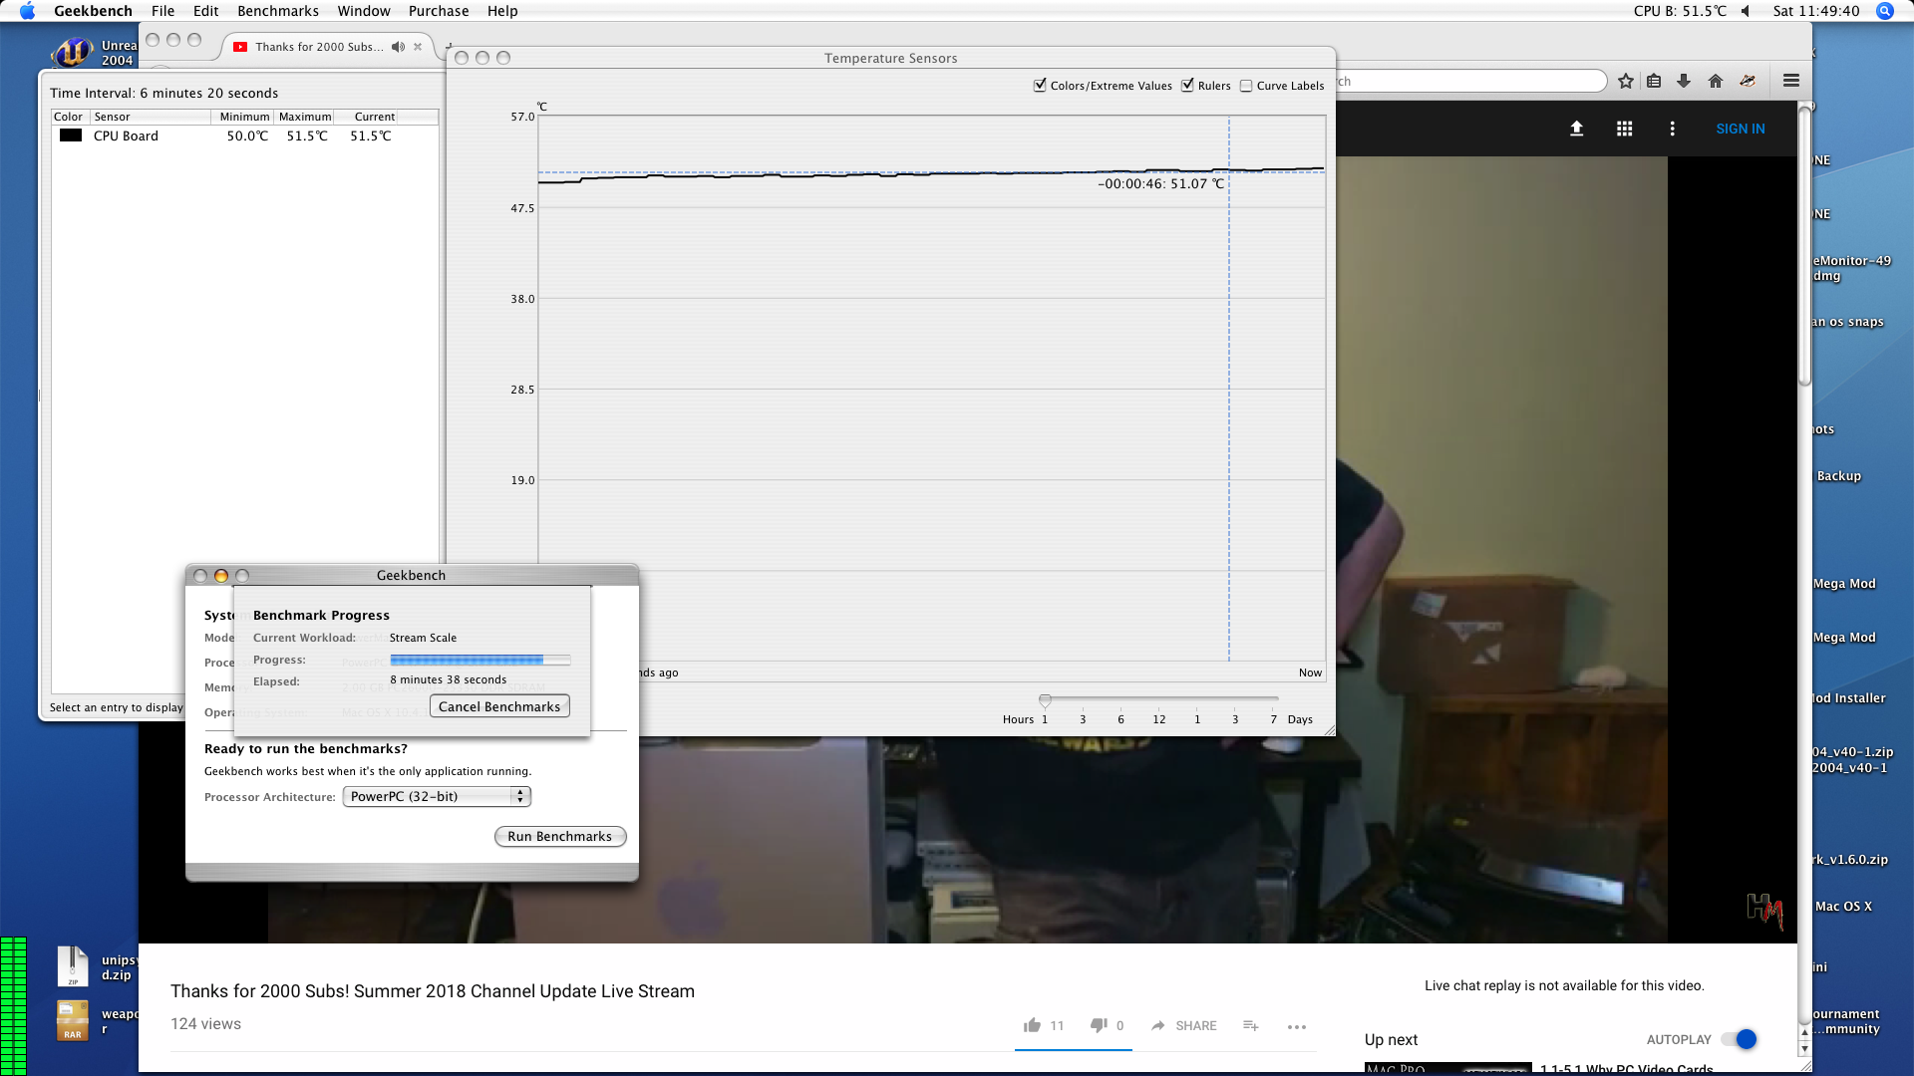
Task: Click the thumbs down dislike icon
Action: 1098,1025
